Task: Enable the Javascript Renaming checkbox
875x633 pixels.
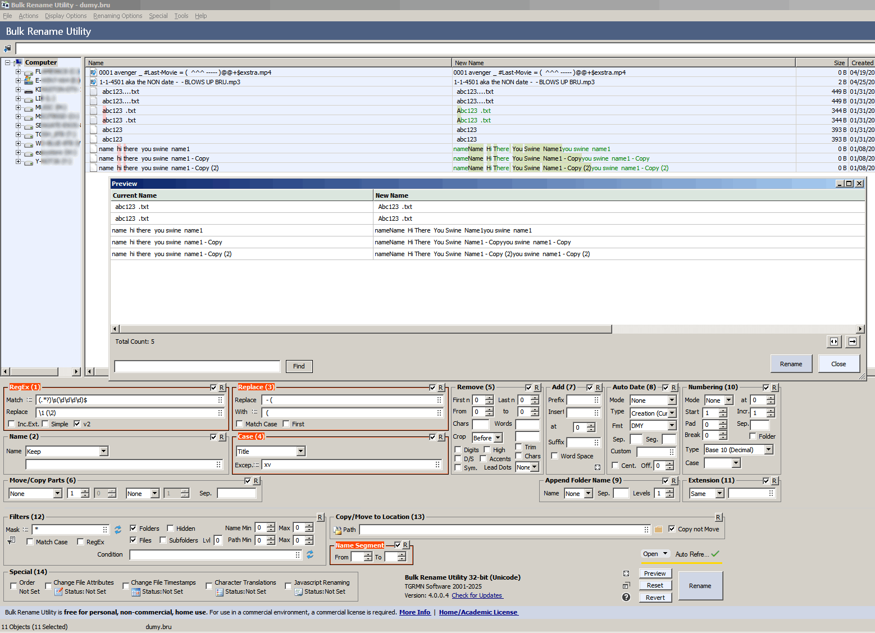Action: 288,586
